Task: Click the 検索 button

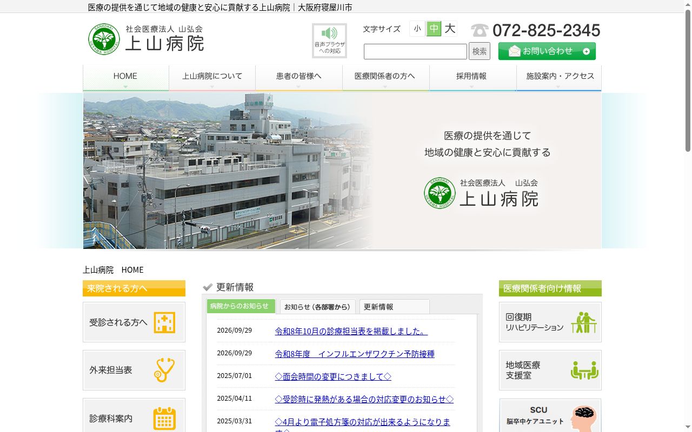Action: [x=480, y=51]
